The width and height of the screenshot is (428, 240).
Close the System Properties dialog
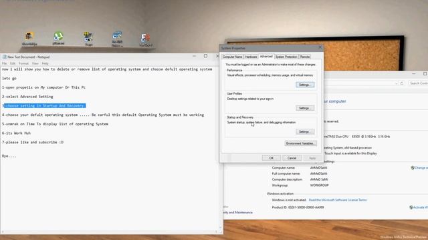coord(320,47)
